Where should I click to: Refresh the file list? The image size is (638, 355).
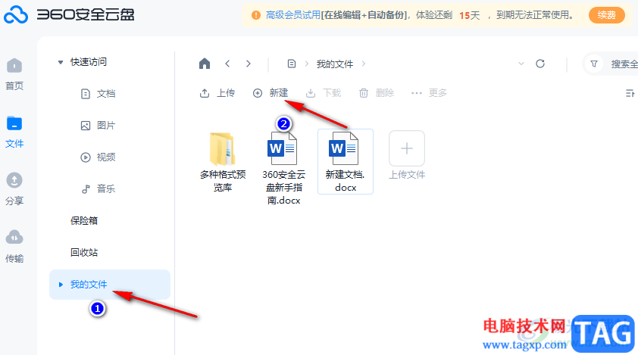pos(540,64)
